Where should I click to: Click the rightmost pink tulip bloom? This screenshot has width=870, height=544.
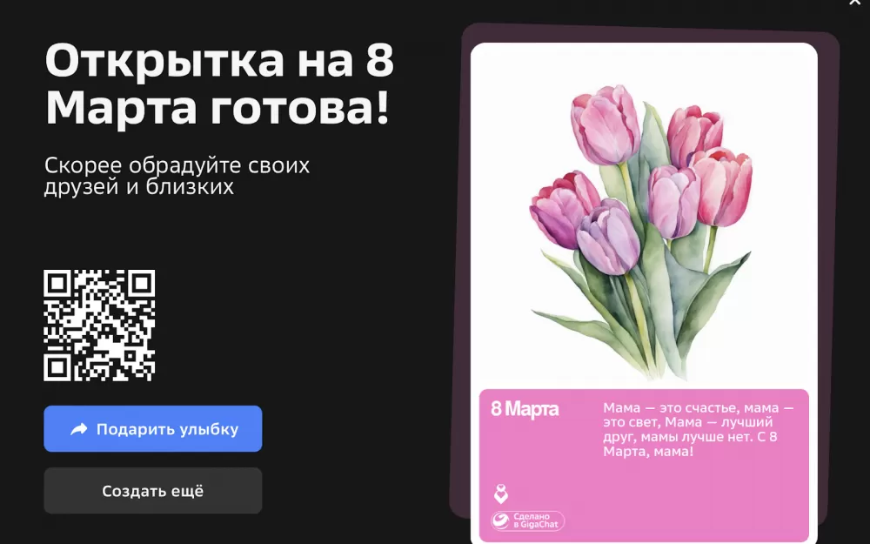point(723,187)
